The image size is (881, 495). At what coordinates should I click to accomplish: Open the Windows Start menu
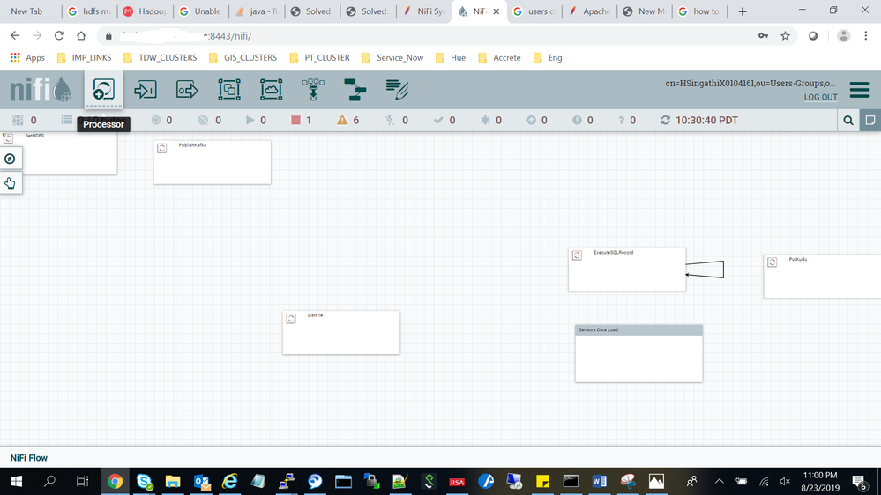(x=16, y=482)
